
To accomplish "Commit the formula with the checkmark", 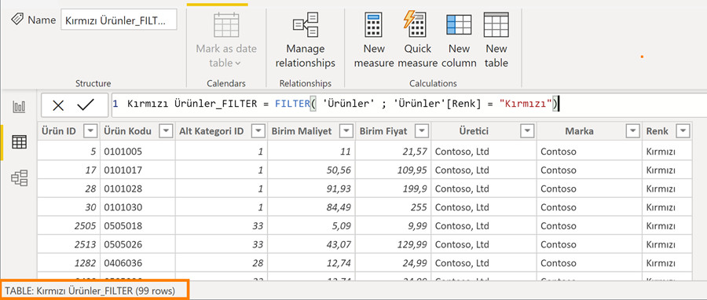I will click(85, 105).
